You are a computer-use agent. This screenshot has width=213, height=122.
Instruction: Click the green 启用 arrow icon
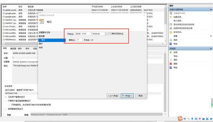pos(171,52)
